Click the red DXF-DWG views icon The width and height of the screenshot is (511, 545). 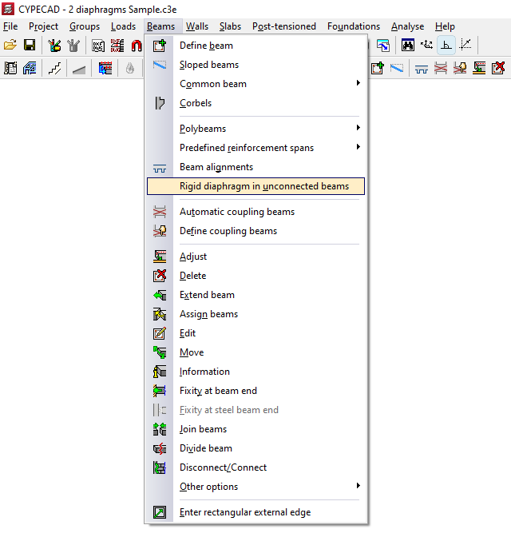pyautogui.click(x=117, y=46)
